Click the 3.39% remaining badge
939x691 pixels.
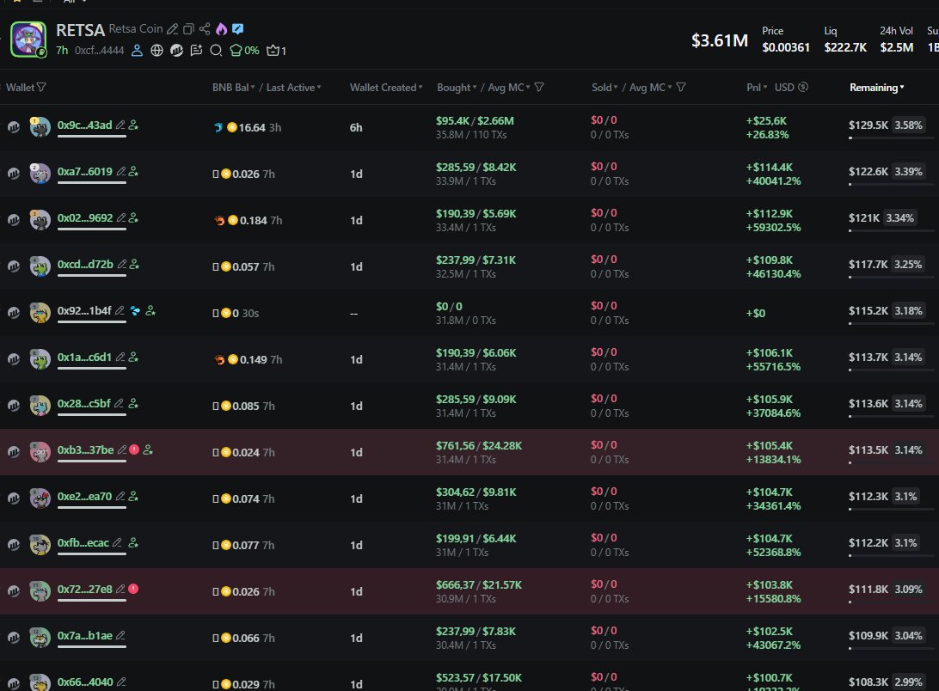pos(908,171)
